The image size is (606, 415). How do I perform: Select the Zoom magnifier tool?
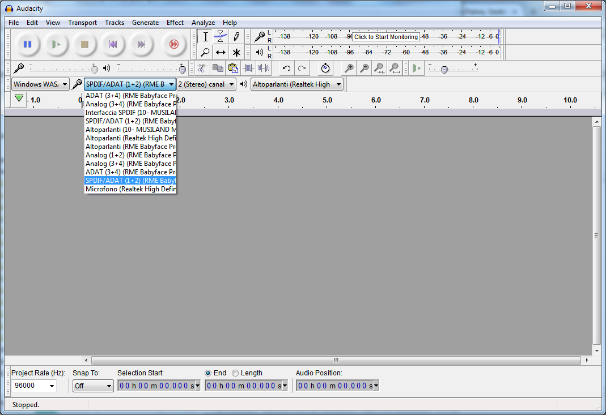206,52
